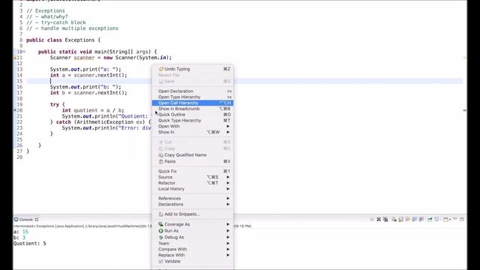The height and width of the screenshot is (270, 480).
Task: Click the Add to Snippets icon
Action: tap(161, 214)
